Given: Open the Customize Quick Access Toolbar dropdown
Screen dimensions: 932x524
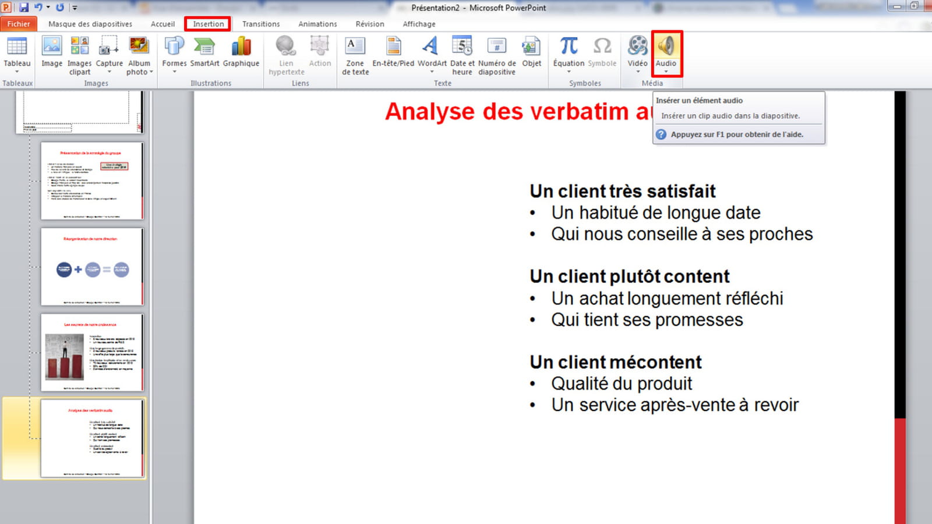Looking at the screenshot, I should point(75,8).
